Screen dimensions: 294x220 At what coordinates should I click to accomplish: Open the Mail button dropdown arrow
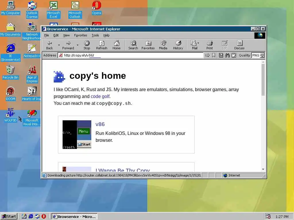(198, 43)
